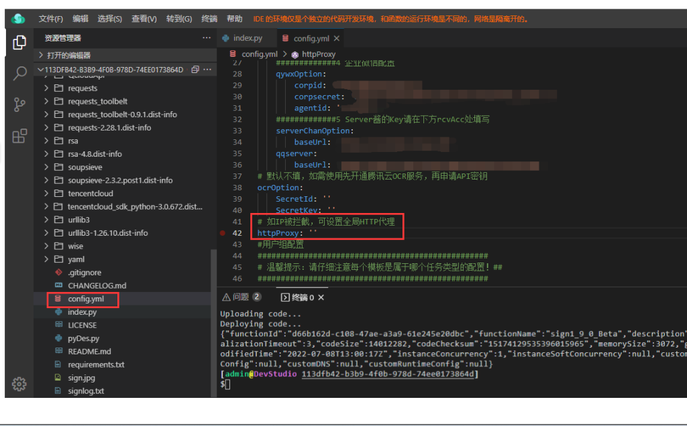Open the Search icon in activity bar
This screenshot has height=426, width=687.
point(19,74)
